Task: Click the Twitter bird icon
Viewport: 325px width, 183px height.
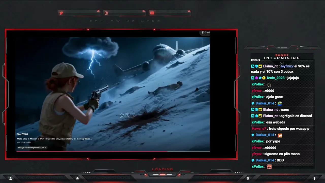Action: tap(61, 13)
